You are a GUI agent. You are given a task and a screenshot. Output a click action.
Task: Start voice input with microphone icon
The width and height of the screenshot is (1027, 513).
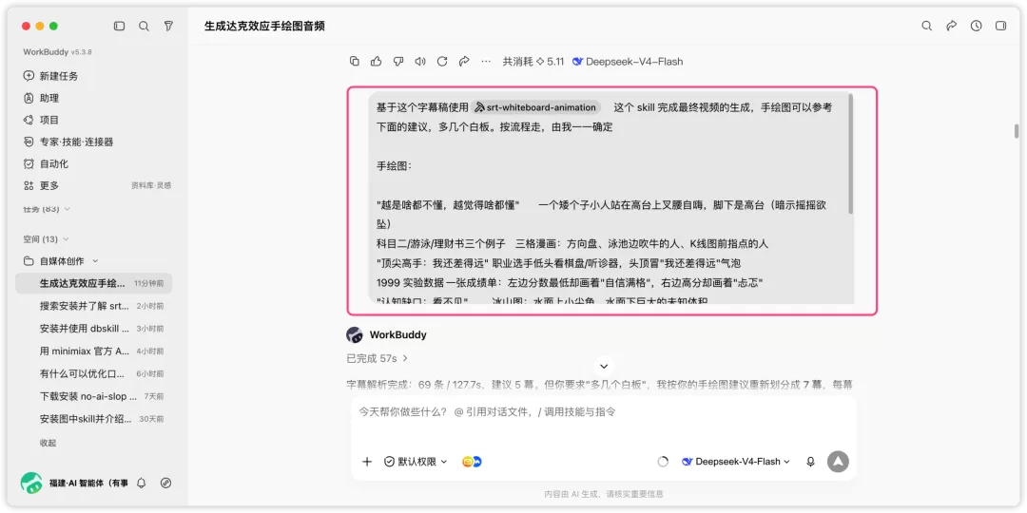point(810,462)
